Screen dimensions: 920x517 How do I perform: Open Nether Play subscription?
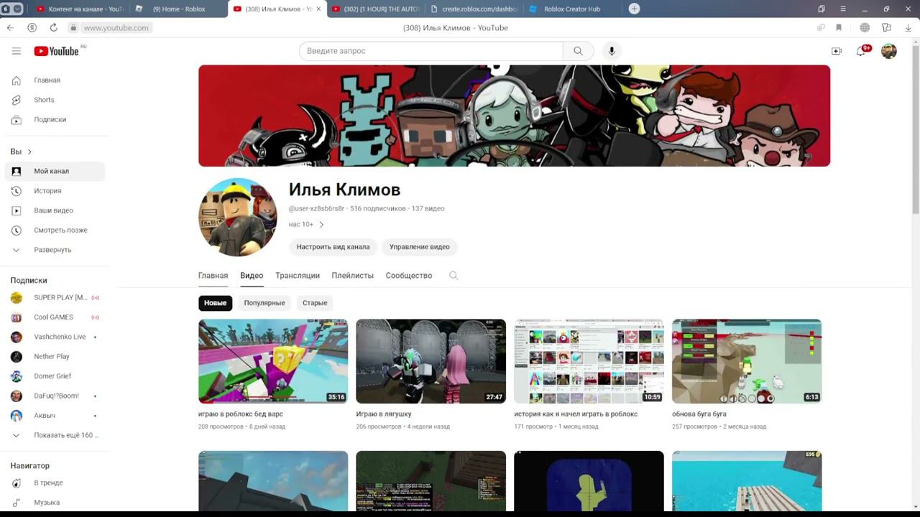(55, 356)
